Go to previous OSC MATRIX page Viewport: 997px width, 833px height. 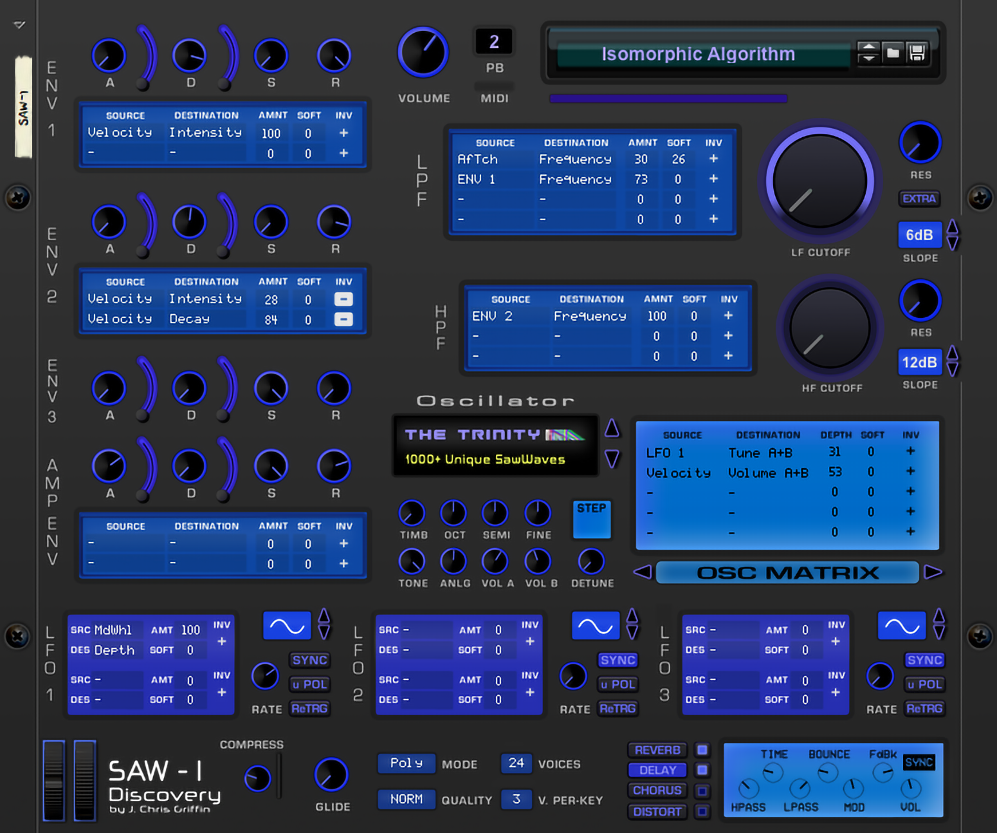(x=643, y=572)
